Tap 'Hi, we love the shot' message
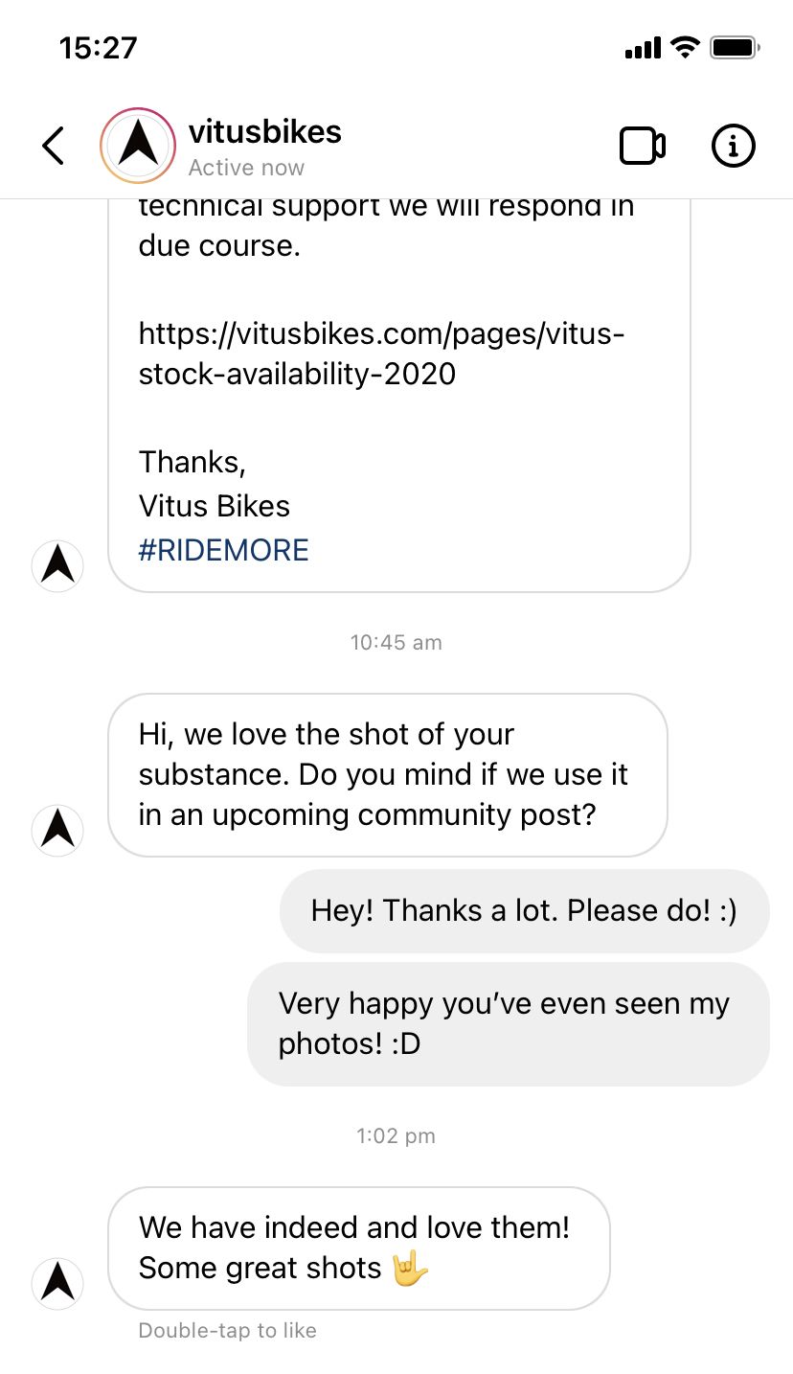Viewport: 793px width, 1374px height. (387, 774)
